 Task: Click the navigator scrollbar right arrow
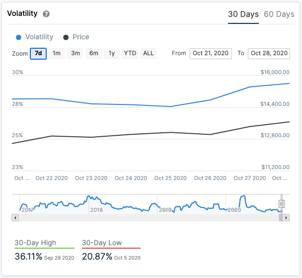point(286,218)
